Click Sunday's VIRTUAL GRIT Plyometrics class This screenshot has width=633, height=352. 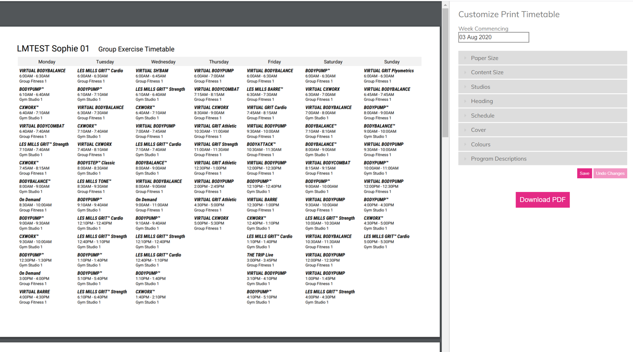pyautogui.click(x=389, y=76)
